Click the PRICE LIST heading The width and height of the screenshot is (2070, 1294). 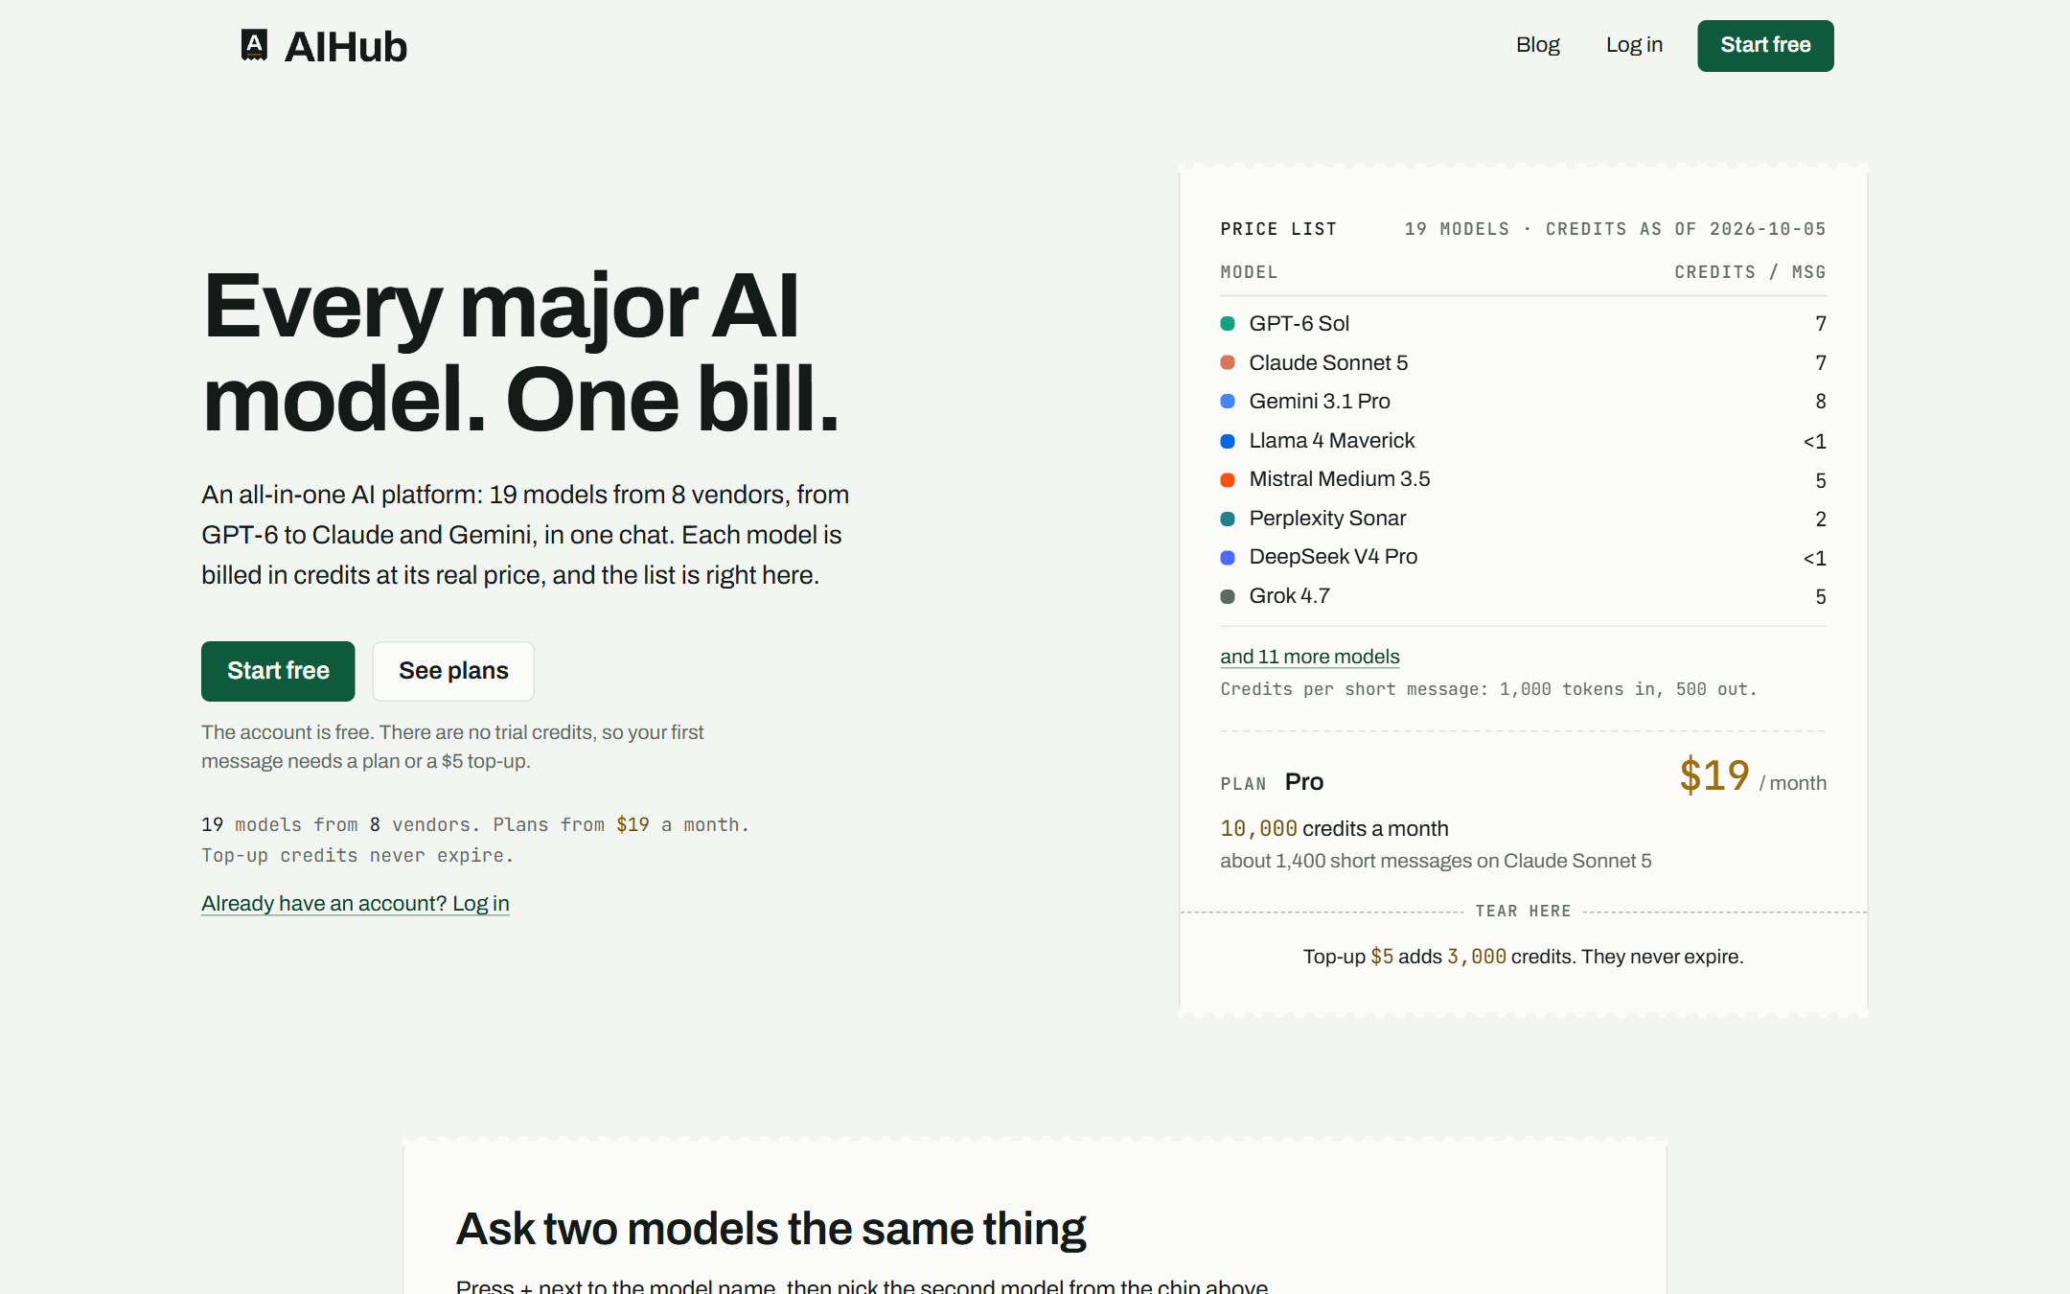(x=1278, y=229)
